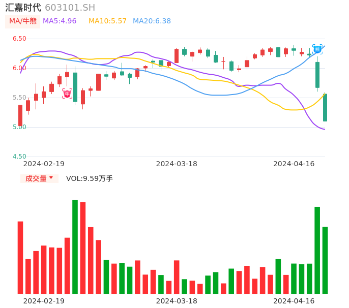349x308 pixels.
Task: Select the leftmost red volume bar
Action: pyautogui.click(x=20, y=257)
